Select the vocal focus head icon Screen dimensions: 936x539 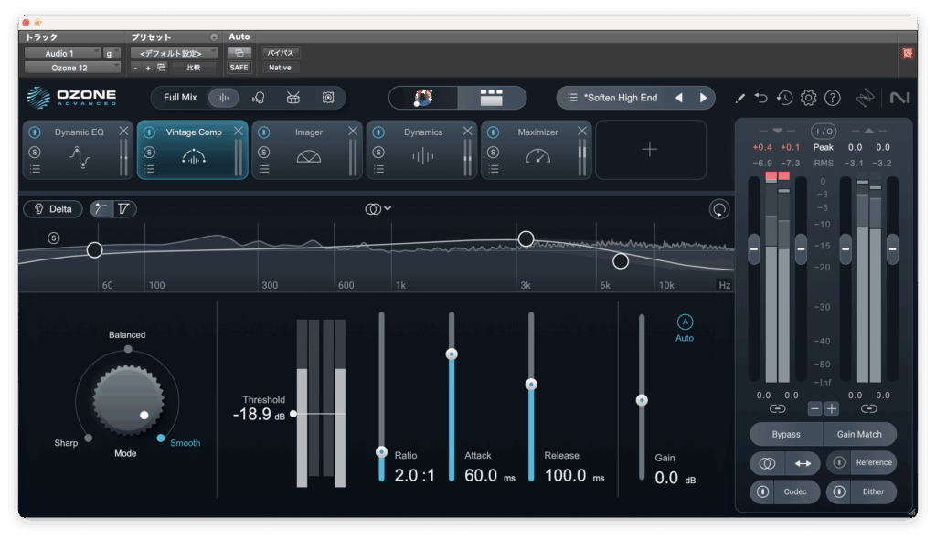tap(259, 98)
